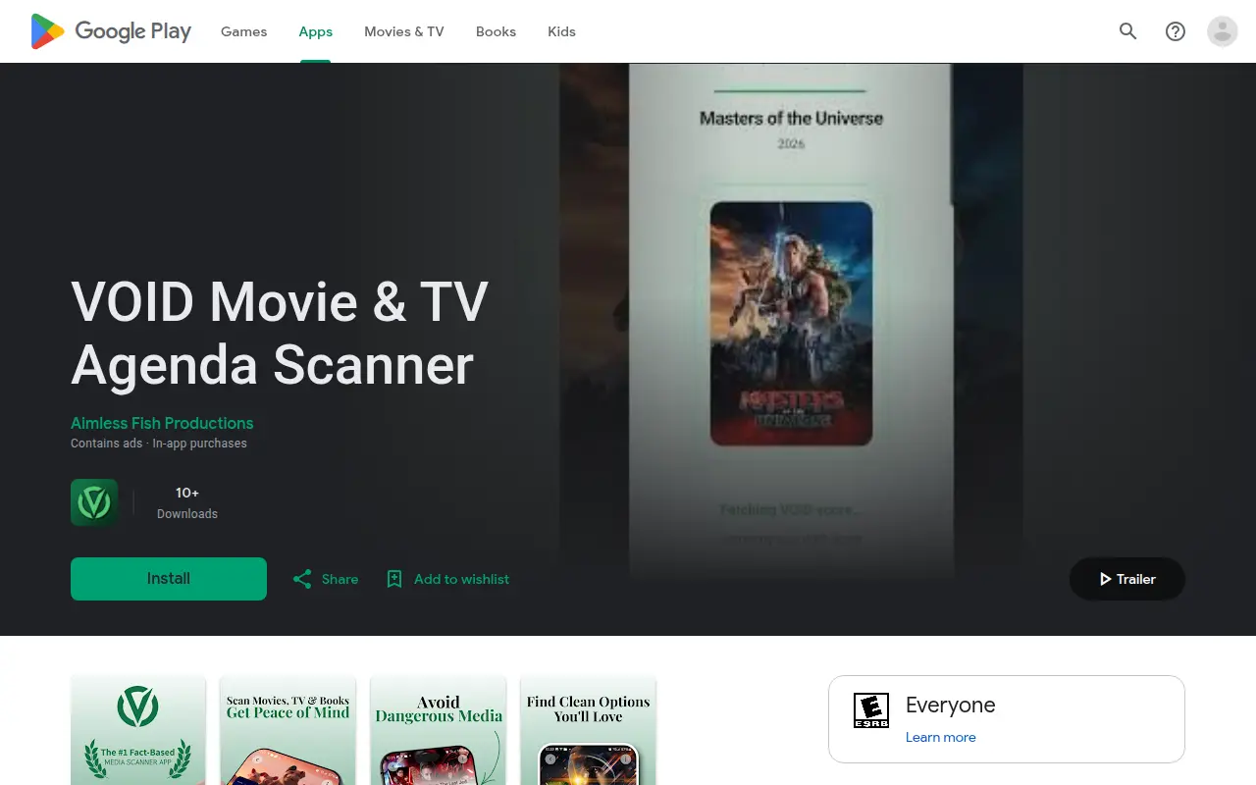1256x785 pixels.
Task: Click the VOID app icon
Action: pos(94,502)
